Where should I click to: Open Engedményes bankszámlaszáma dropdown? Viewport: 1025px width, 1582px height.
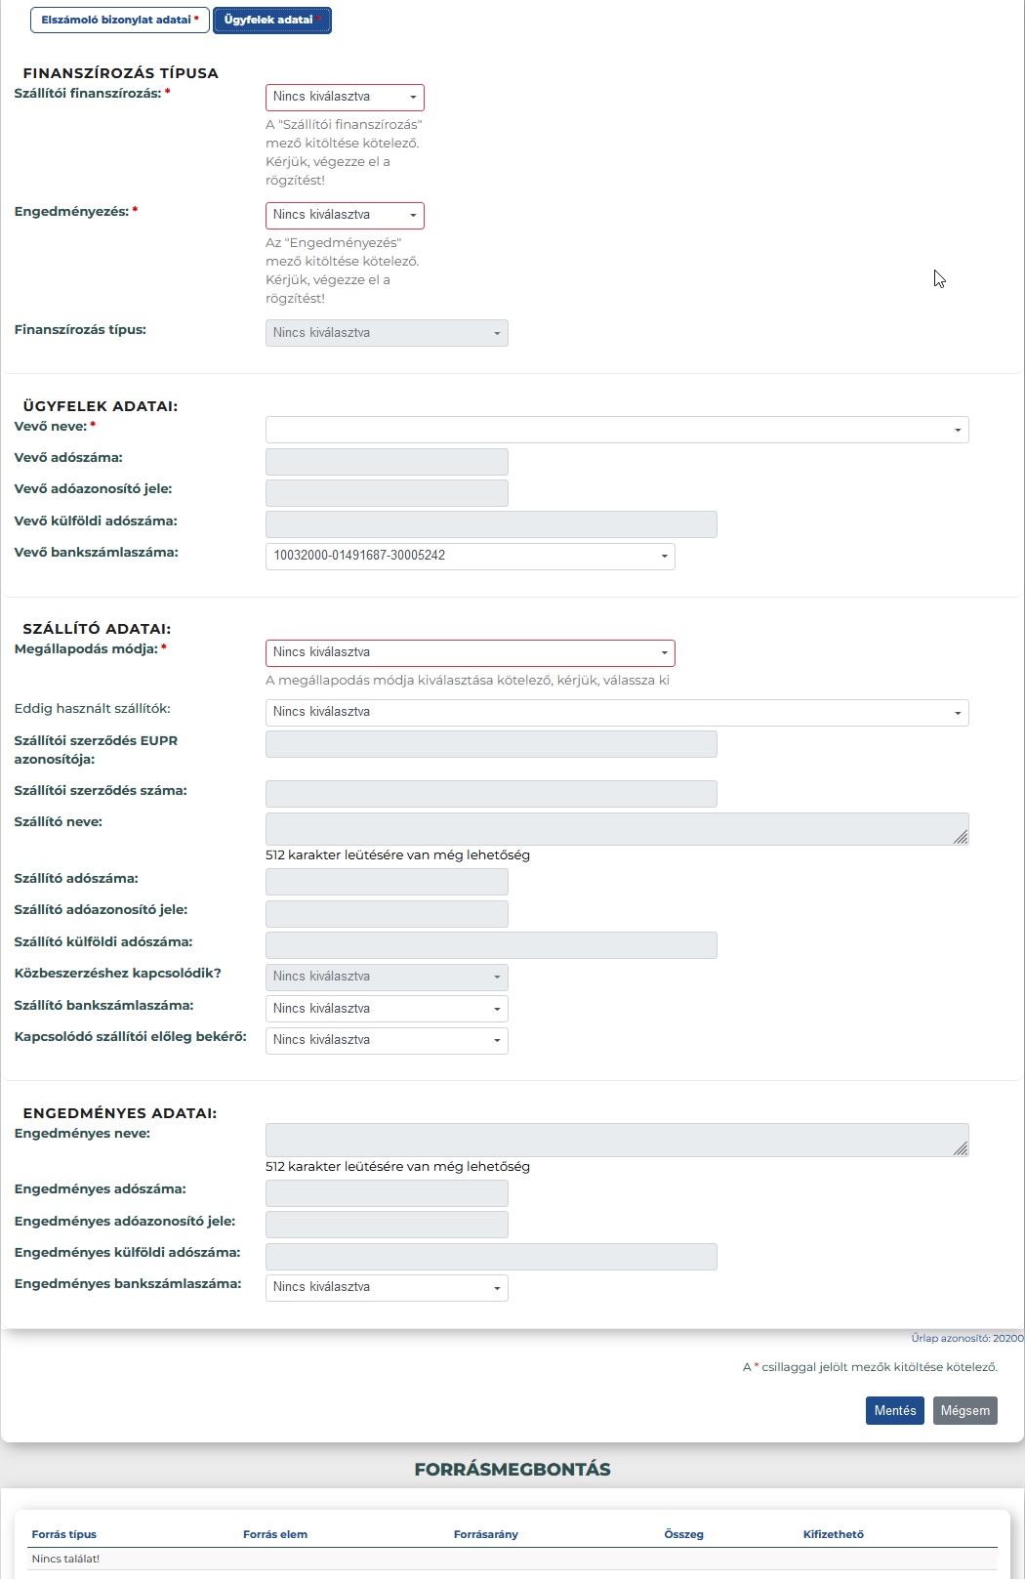pos(387,1287)
